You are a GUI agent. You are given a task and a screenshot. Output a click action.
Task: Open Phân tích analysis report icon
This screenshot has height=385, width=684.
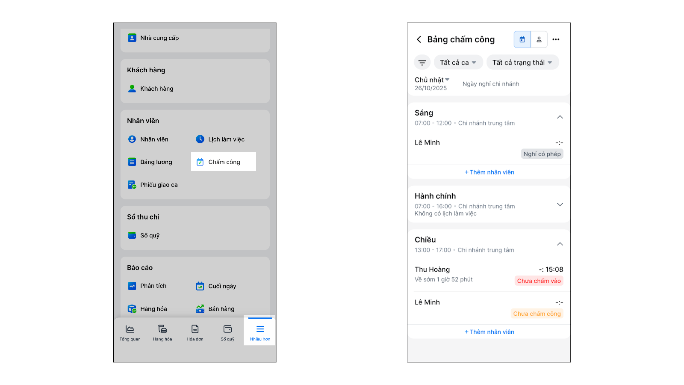(132, 286)
